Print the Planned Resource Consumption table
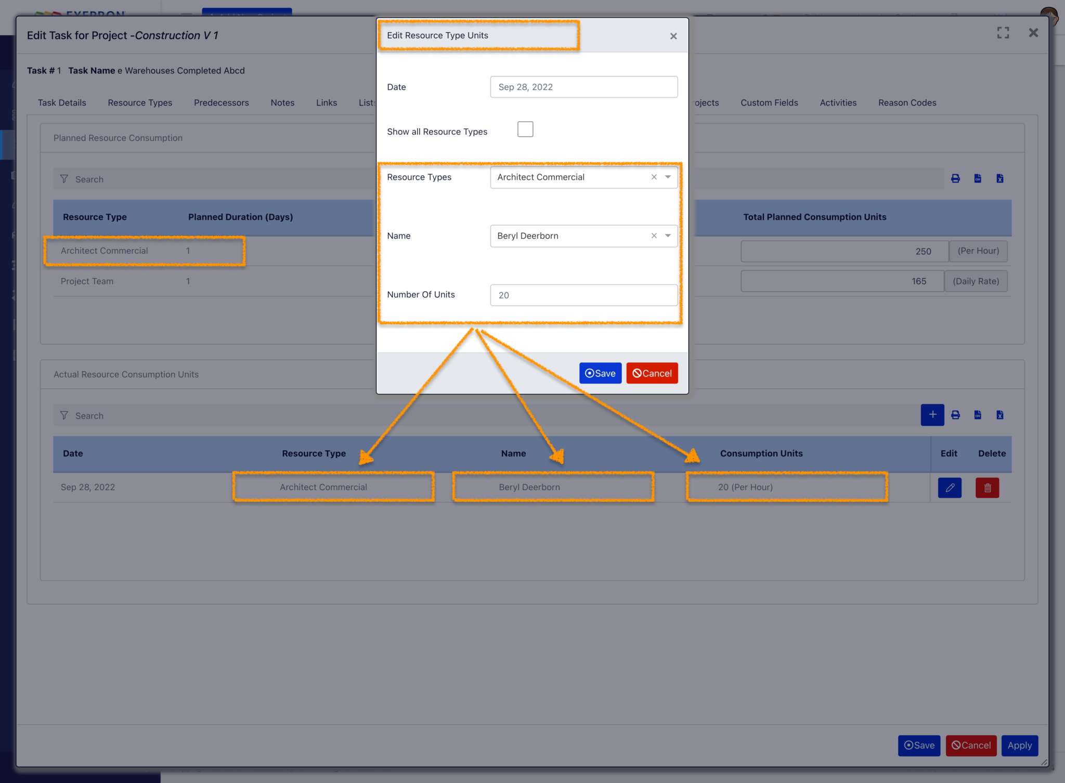 (x=956, y=179)
